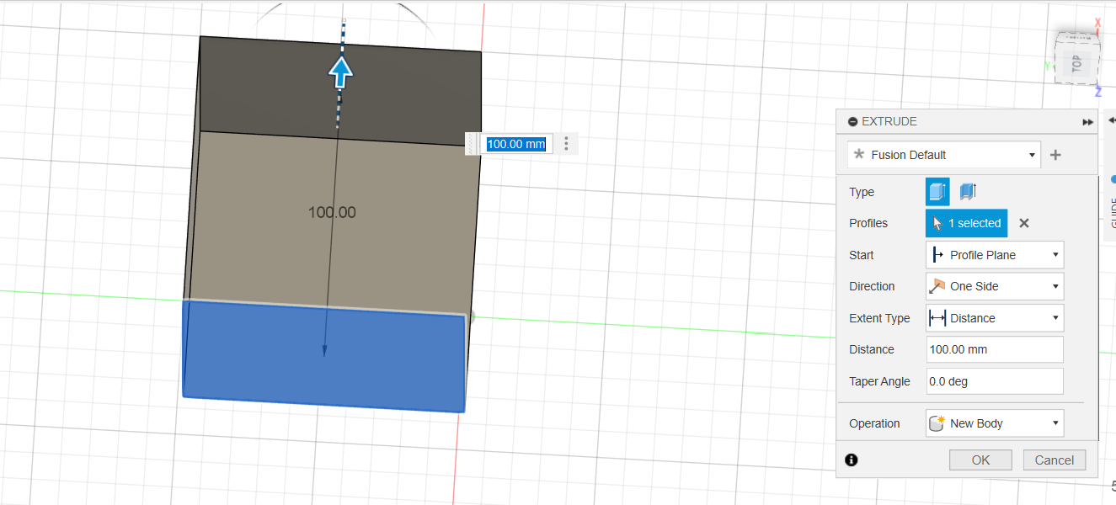Click the '1 selected' profiles button

(x=966, y=223)
